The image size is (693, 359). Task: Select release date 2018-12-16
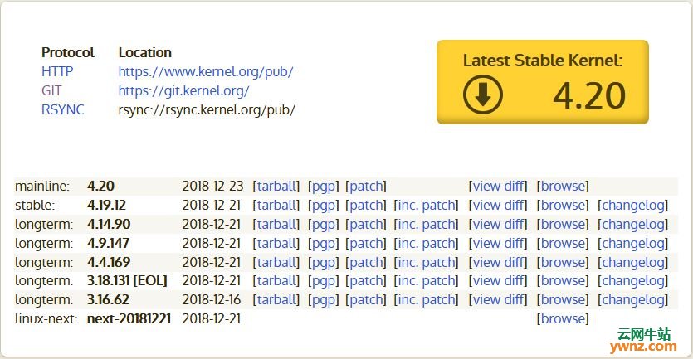coord(212,299)
